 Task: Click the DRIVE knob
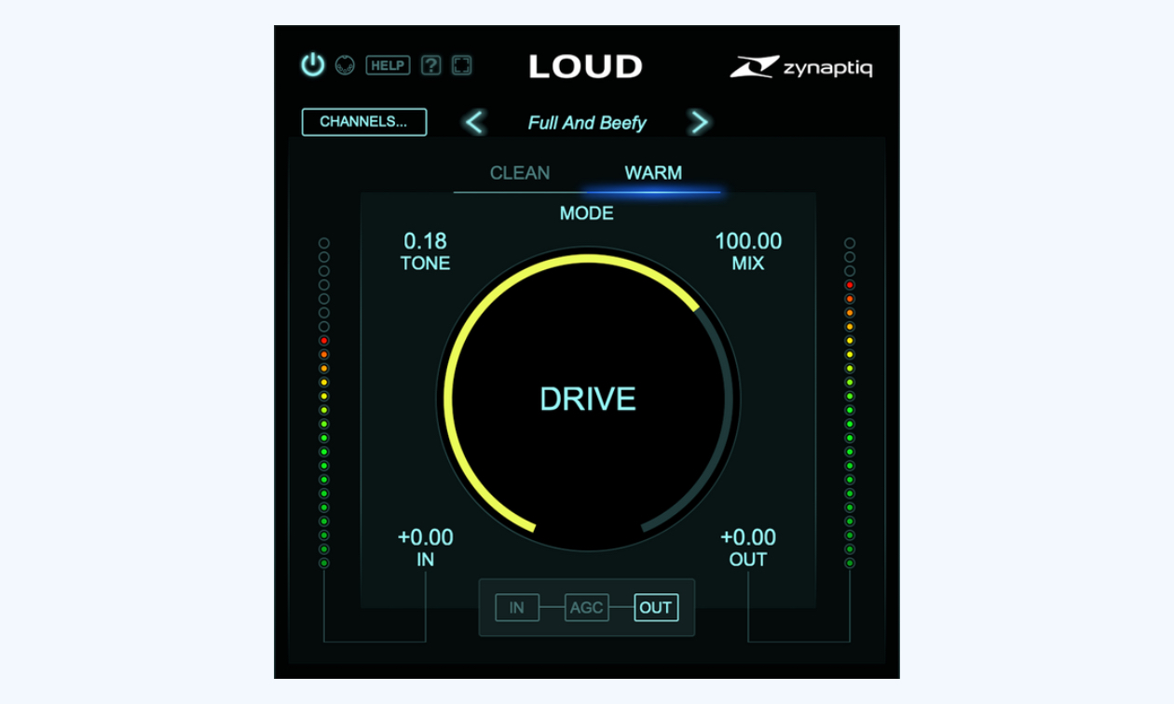588,399
